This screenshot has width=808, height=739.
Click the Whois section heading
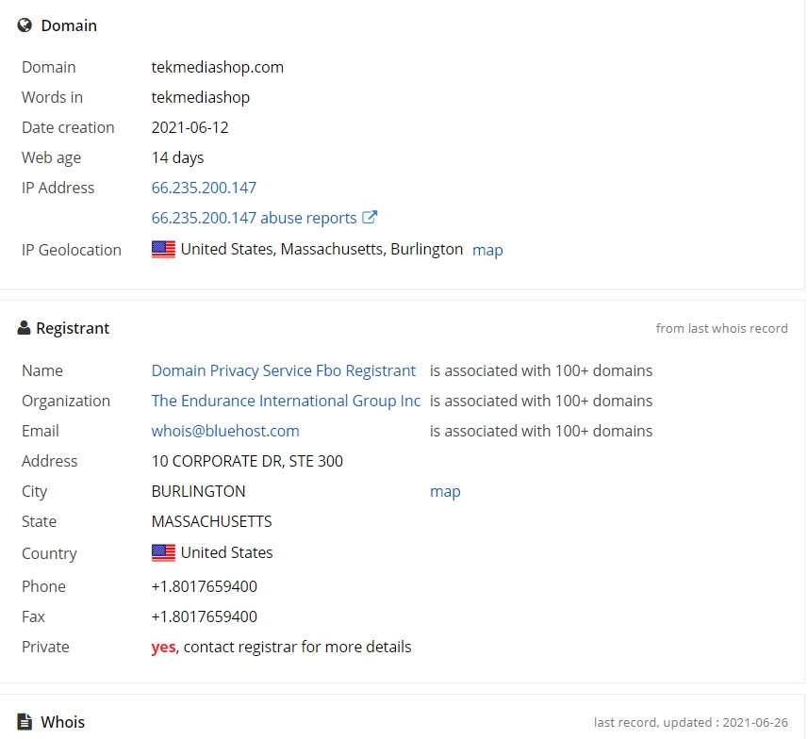coord(63,721)
